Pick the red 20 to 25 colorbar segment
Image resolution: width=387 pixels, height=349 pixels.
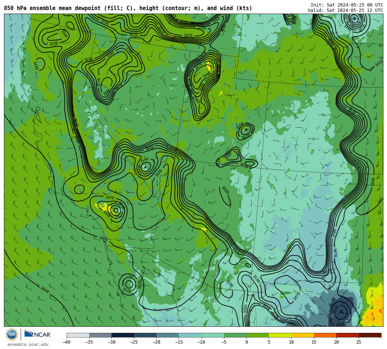pyautogui.click(x=348, y=335)
